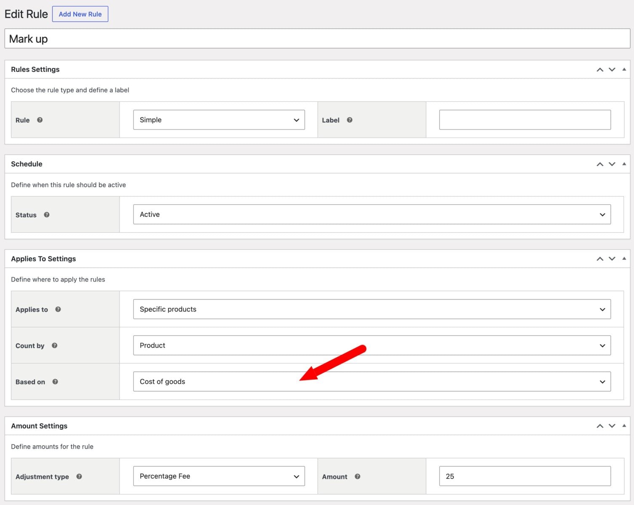Move Schedule panel up
Image resolution: width=634 pixels, height=505 pixels.
[600, 164]
